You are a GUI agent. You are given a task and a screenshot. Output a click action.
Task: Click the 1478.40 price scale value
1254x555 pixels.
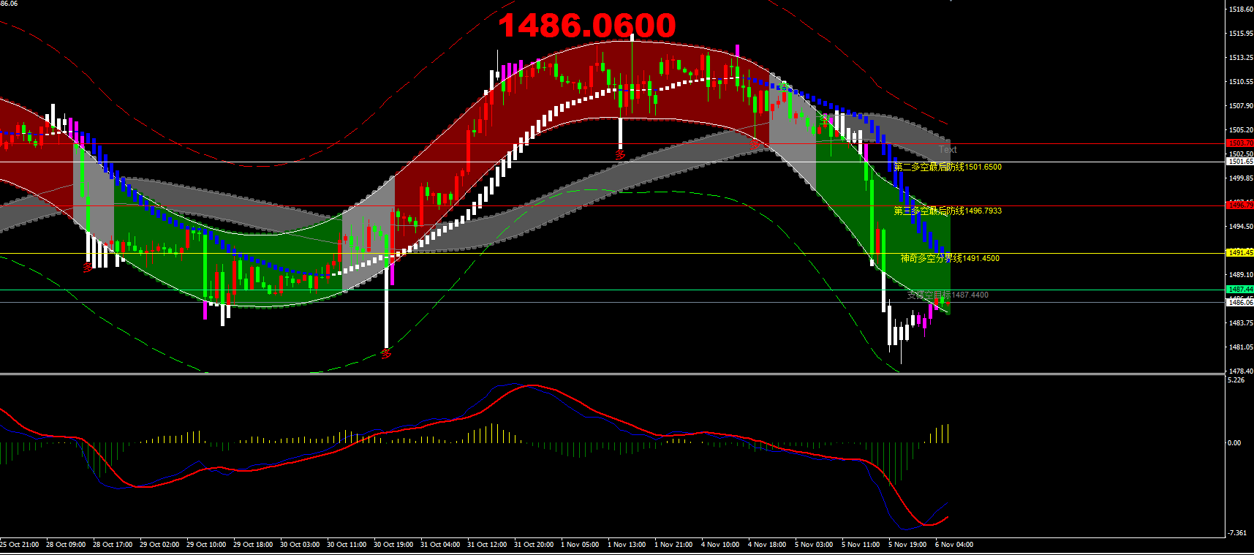click(1241, 371)
